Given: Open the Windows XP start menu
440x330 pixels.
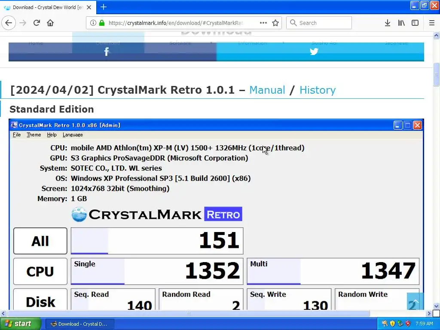Looking at the screenshot, I should click(20, 324).
